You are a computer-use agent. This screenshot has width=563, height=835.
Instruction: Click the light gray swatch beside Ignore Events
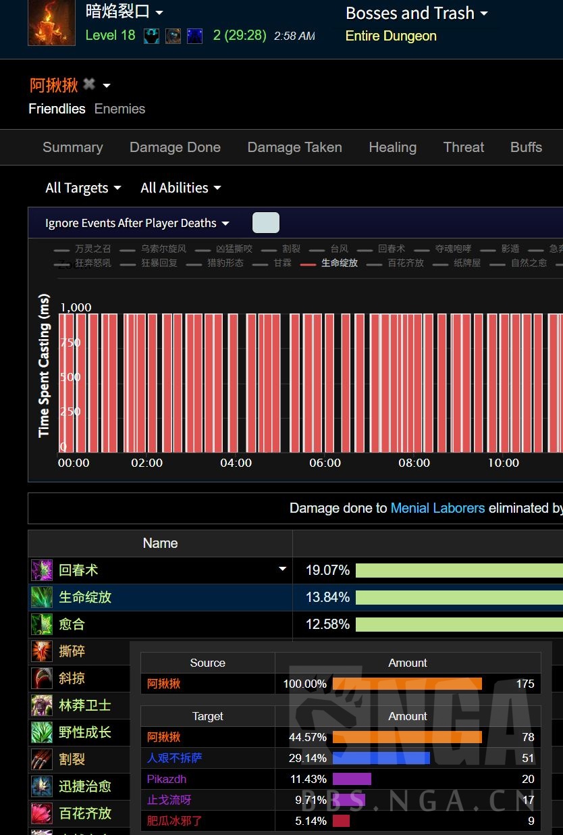point(265,223)
